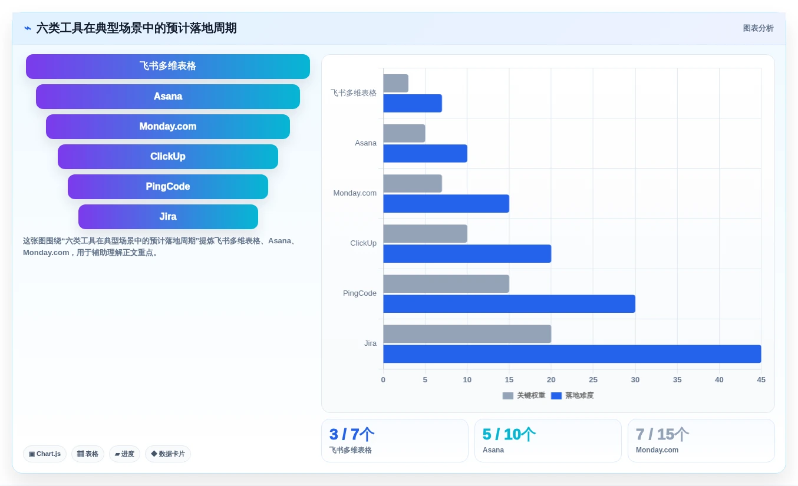The height and width of the screenshot is (486, 798).
Task: Click the 图表分析 label in header
Action: point(758,28)
